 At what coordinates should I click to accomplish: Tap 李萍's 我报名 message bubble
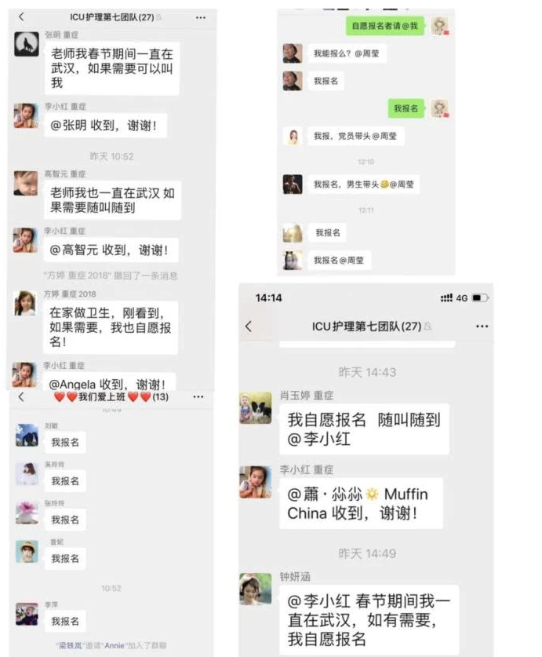coord(65,622)
